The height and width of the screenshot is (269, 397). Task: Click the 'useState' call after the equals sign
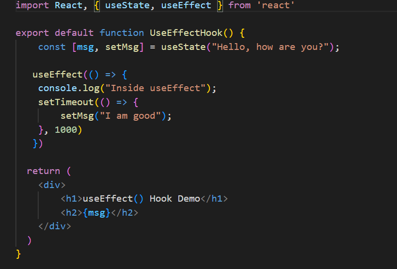[183, 47]
